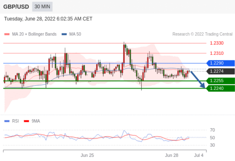The height and width of the screenshot is (161, 235).
Task: Click the 'Jul 4' date axis label
Action: pyautogui.click(x=199, y=155)
